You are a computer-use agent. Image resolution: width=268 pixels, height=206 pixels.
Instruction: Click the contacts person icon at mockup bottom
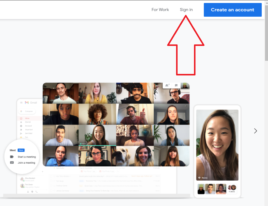click(28, 192)
